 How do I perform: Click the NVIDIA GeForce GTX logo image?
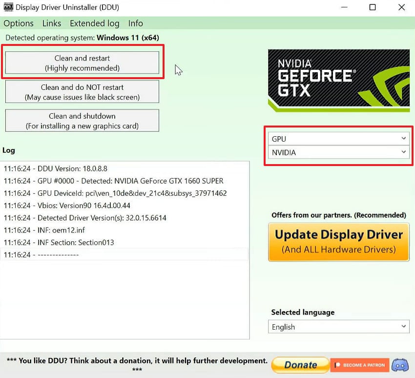click(x=338, y=81)
